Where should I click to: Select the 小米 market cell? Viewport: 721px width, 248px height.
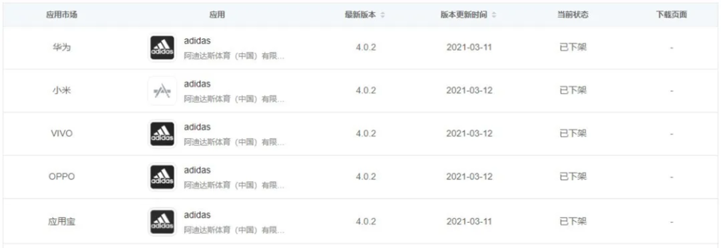tap(61, 91)
